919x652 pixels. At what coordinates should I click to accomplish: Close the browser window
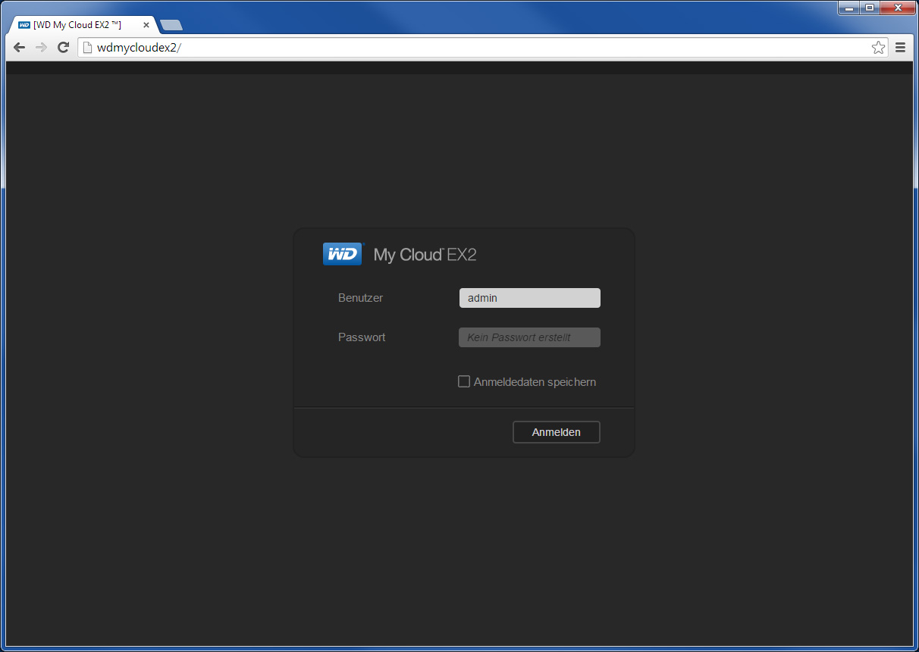point(897,8)
